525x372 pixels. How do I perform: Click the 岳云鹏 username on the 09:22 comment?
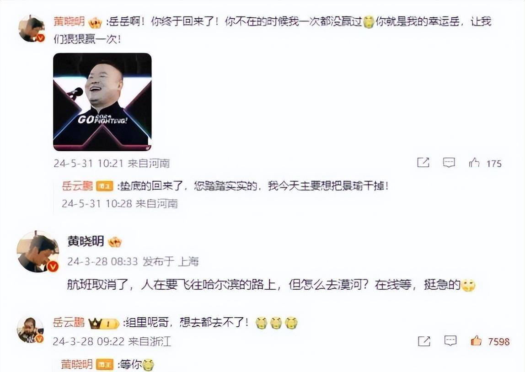[69, 323]
